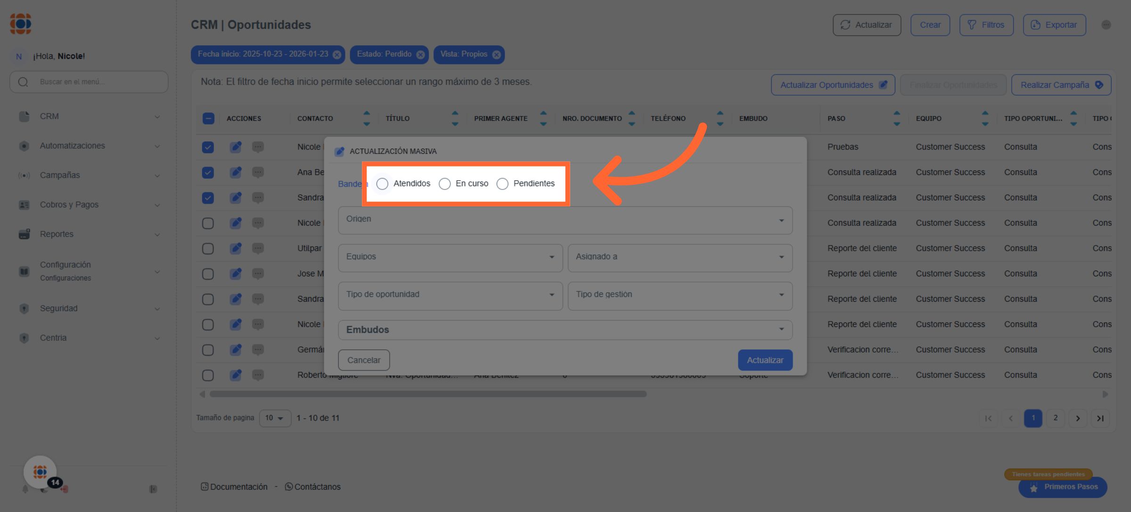The height and width of the screenshot is (512, 1131).
Task: Click the horizontal table scrollbar
Action: click(428, 394)
